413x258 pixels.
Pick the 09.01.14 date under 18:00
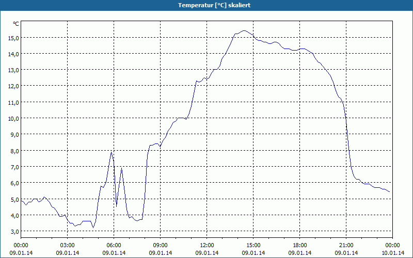click(x=300, y=253)
